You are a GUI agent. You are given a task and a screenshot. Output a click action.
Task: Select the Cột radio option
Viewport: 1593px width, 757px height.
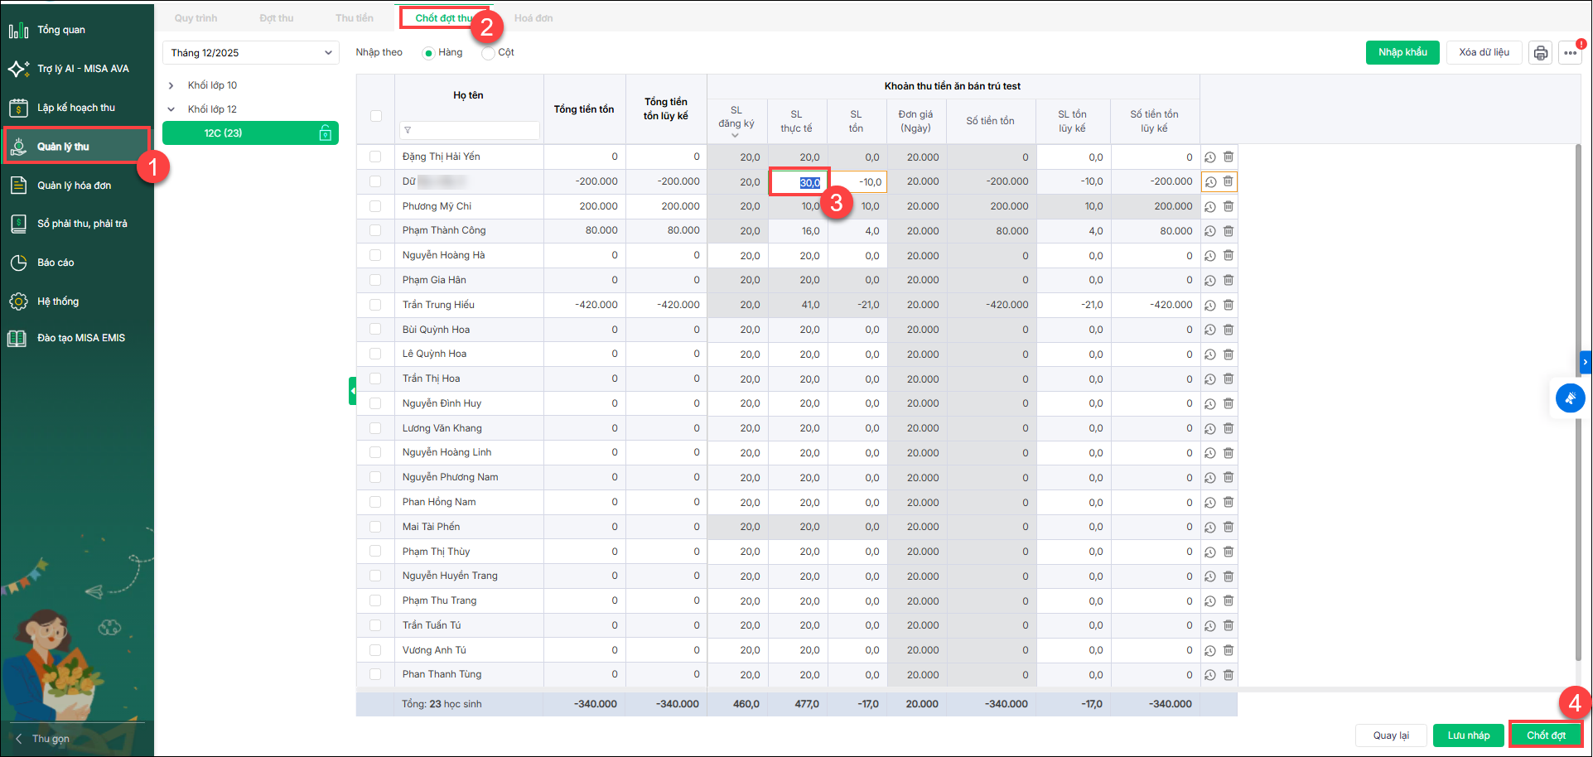(x=489, y=53)
